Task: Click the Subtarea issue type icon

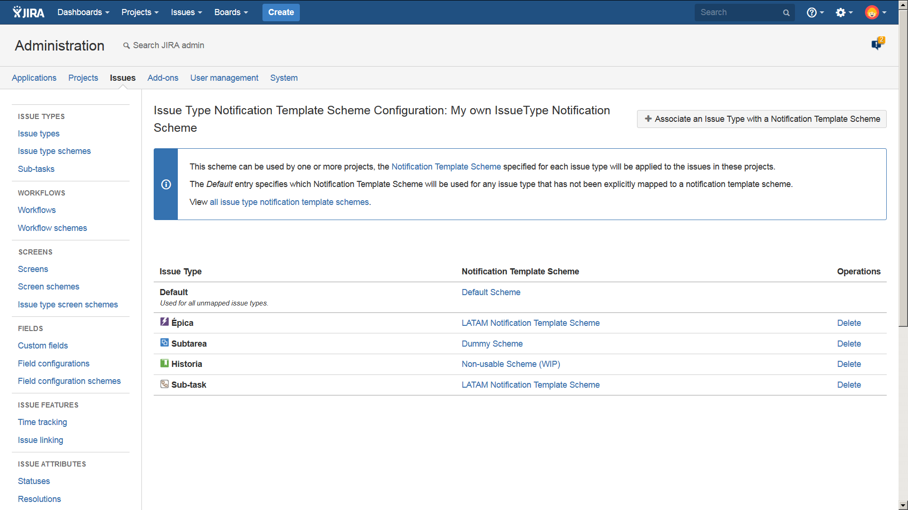Action: click(x=164, y=343)
